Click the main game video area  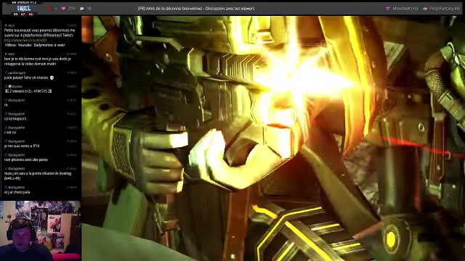pos(273,138)
